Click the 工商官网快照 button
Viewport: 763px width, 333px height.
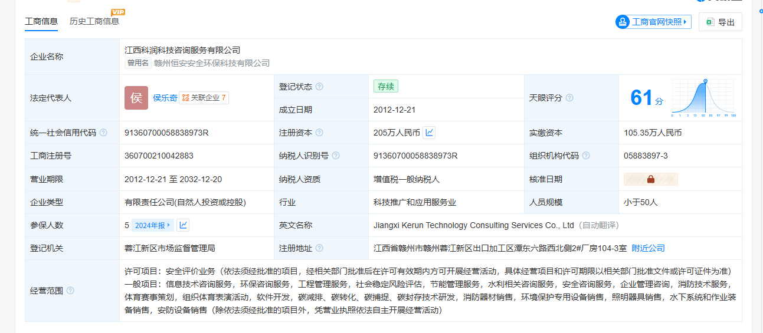tap(653, 22)
